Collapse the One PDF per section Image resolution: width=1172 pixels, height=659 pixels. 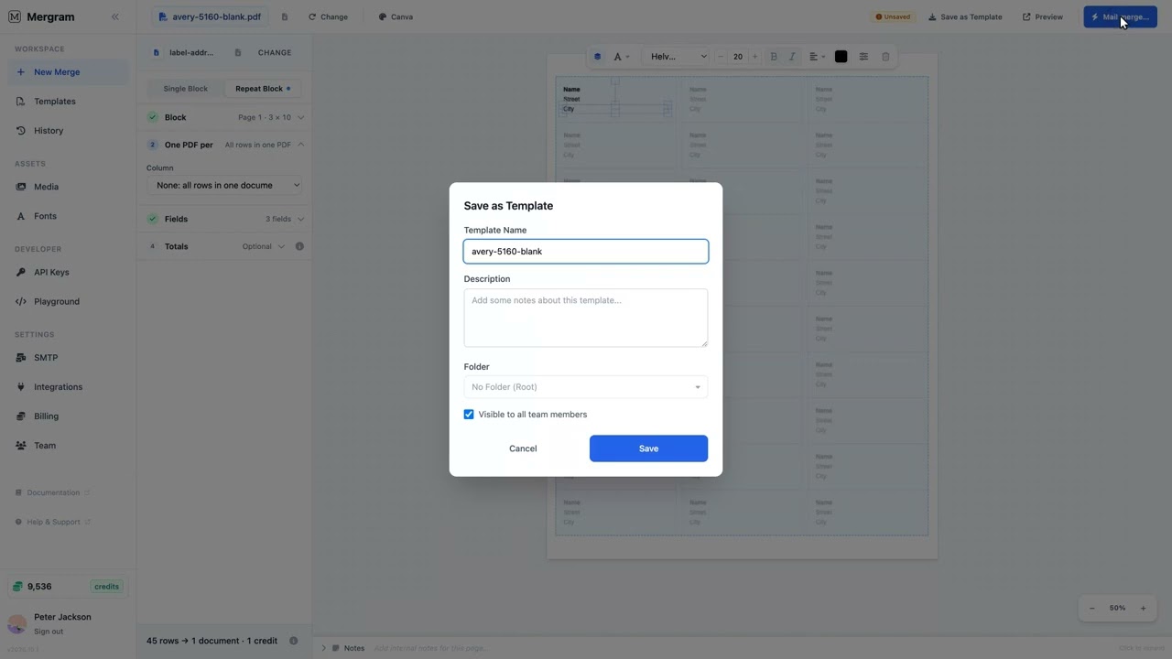[226, 145]
